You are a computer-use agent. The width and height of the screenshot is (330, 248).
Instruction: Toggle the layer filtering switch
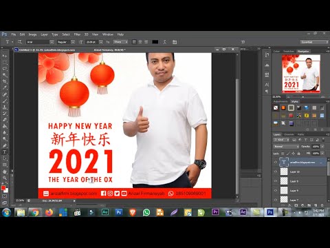pos(323,139)
